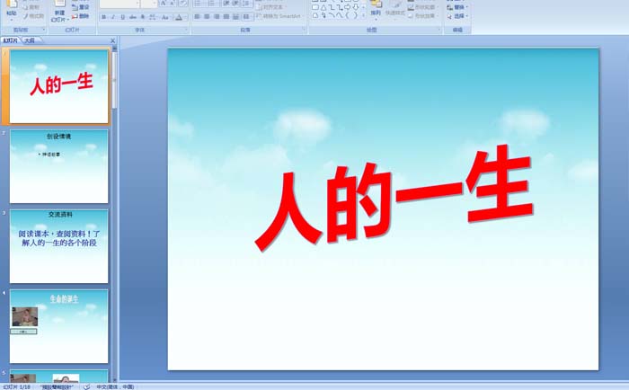Select slide 5 thumbnail at panel bottom
The height and width of the screenshot is (390, 629).
point(59,376)
